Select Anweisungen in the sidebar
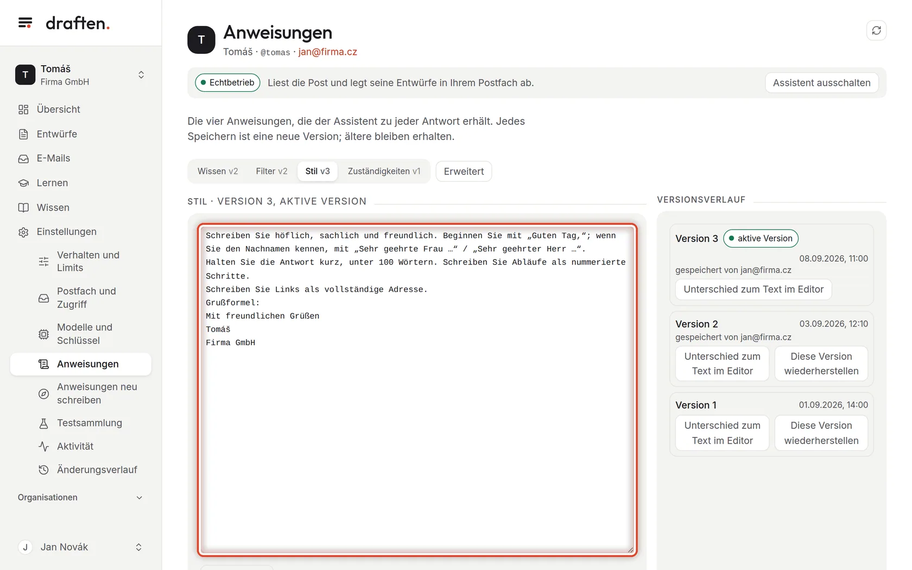This screenshot has height=570, width=912. [x=80, y=364]
